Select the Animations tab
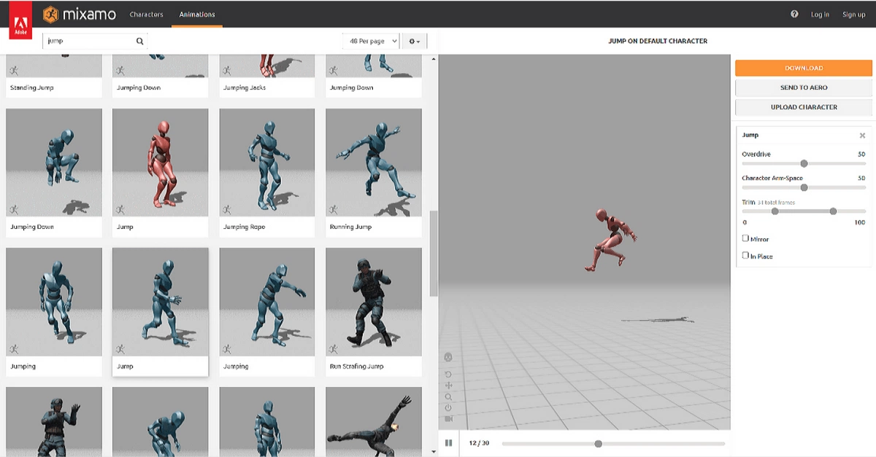Image resolution: width=876 pixels, height=457 pixels. tap(197, 15)
